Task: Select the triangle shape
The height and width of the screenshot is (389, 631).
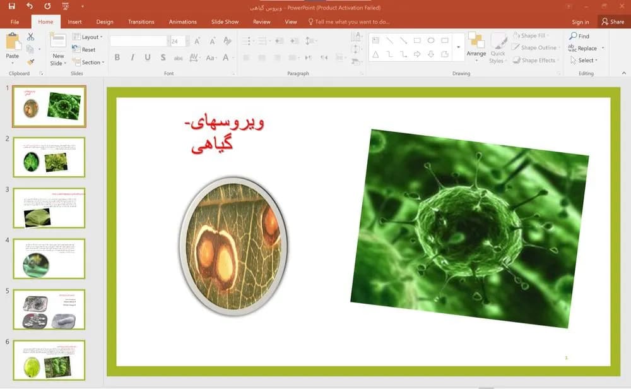Action: (375, 54)
